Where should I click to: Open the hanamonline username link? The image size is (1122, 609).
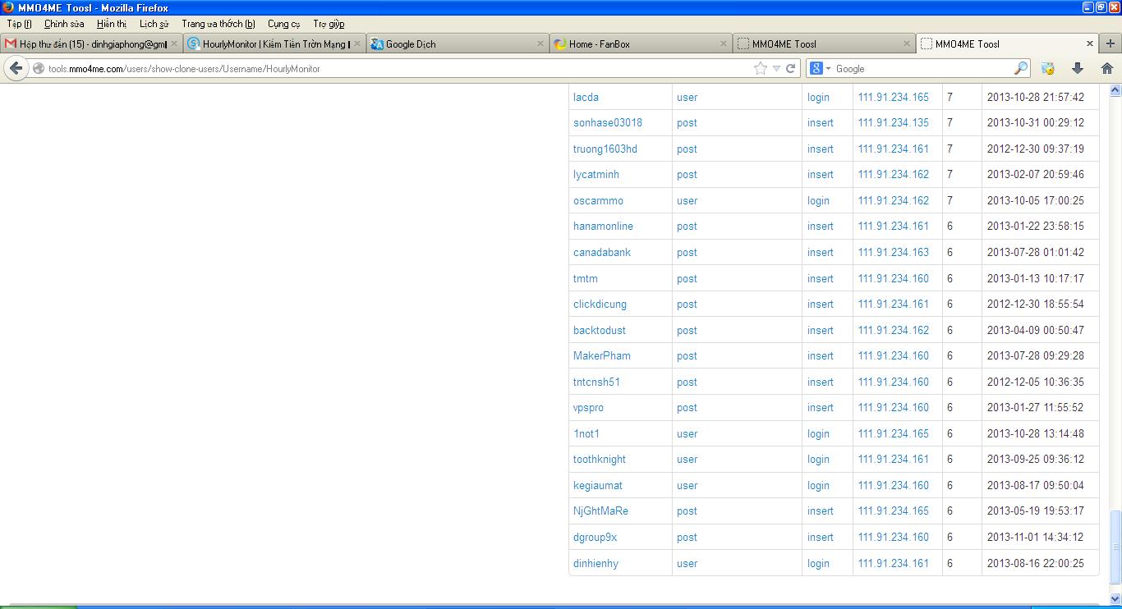coord(603,227)
